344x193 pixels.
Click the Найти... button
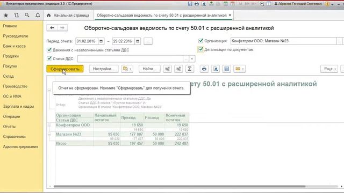tap(149, 69)
